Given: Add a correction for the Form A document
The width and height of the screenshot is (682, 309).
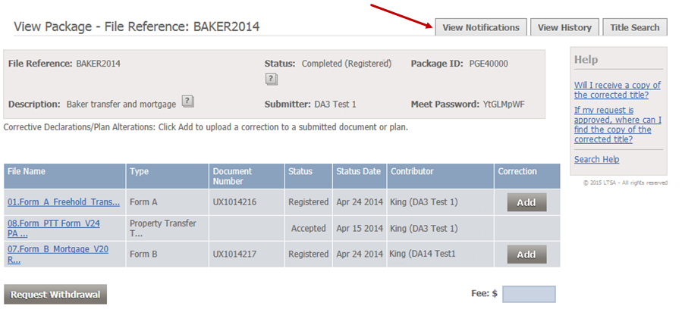Looking at the screenshot, I should [x=526, y=202].
